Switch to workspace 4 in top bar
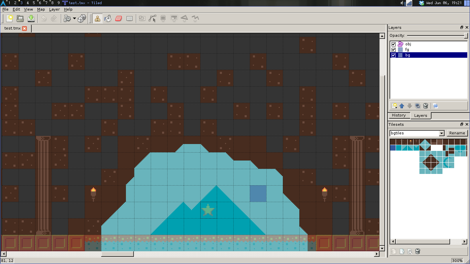This screenshot has width=470, height=264. point(28,3)
